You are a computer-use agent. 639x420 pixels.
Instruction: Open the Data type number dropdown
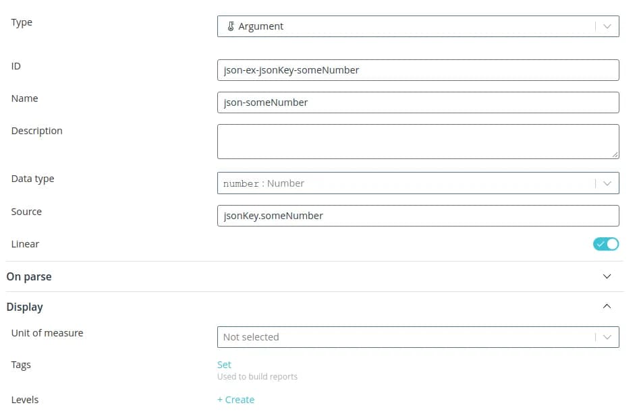pyautogui.click(x=405, y=183)
